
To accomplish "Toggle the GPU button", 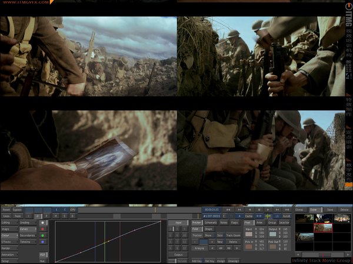I will [73, 209].
